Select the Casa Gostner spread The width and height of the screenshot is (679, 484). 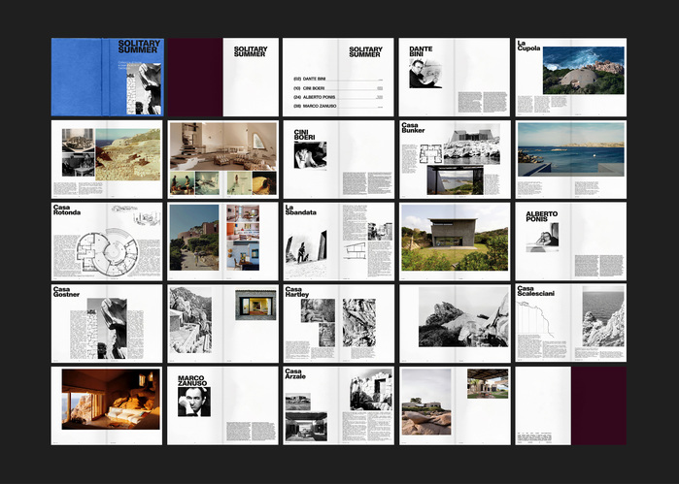(107, 323)
